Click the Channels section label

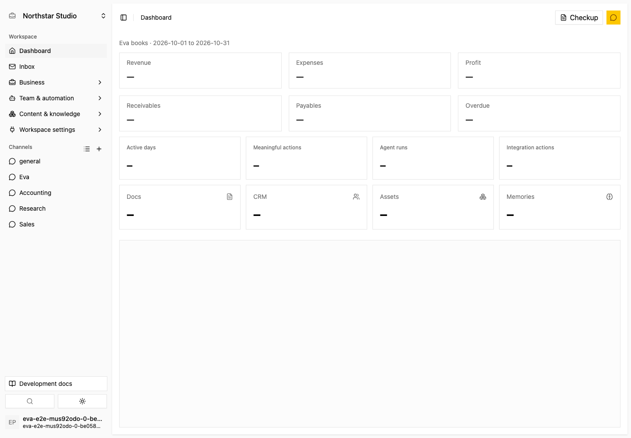pyautogui.click(x=21, y=147)
